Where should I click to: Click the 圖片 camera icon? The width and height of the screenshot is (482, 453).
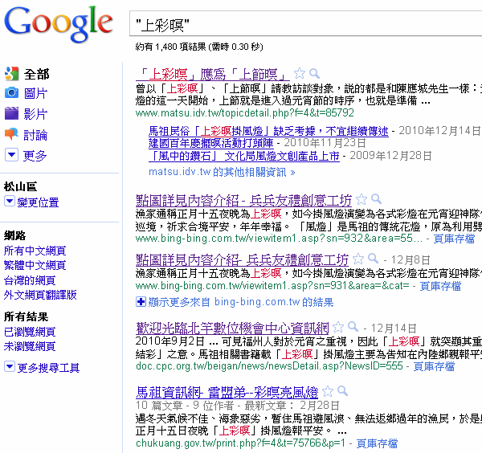(x=12, y=93)
